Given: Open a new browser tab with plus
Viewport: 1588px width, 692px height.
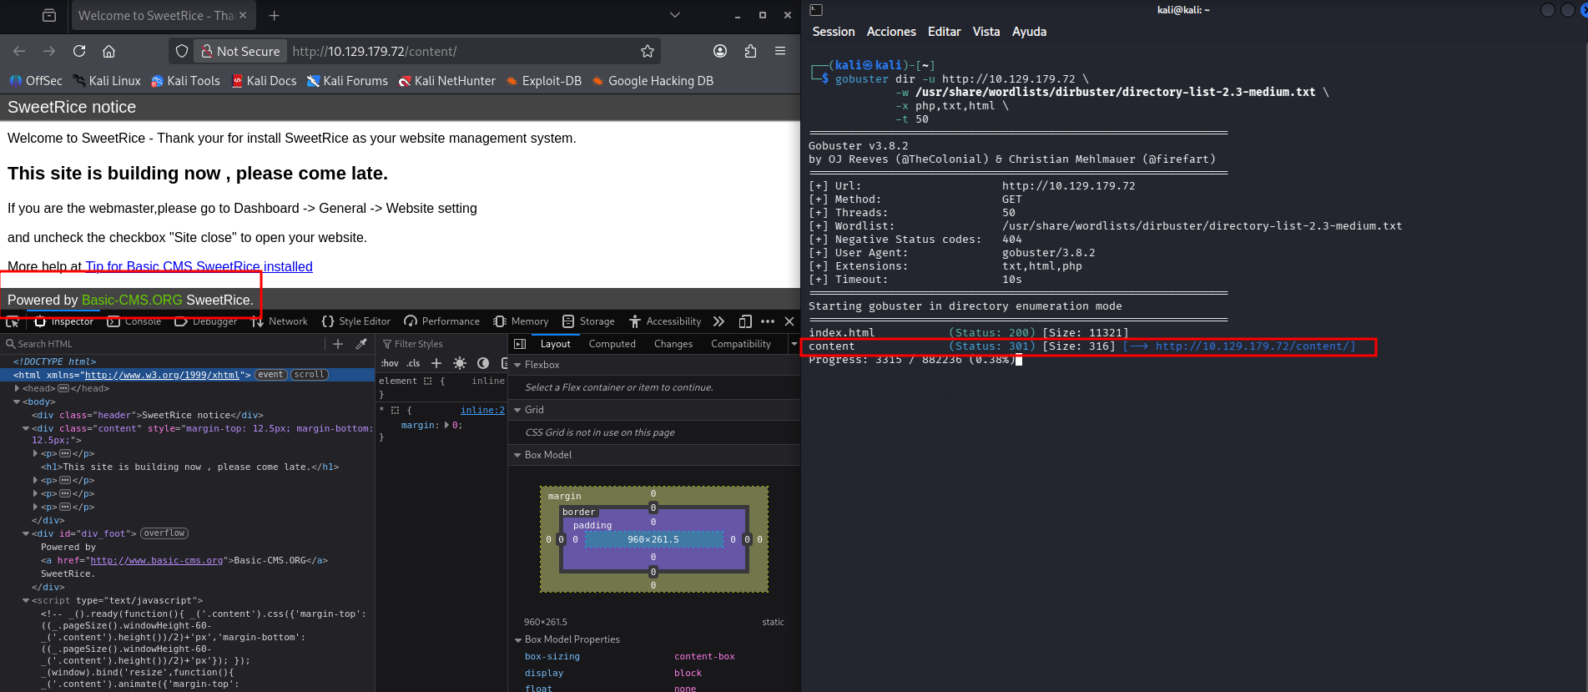Looking at the screenshot, I should tap(274, 15).
